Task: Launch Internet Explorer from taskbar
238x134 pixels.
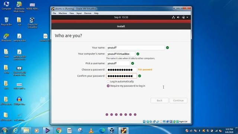Action: coord(15,131)
